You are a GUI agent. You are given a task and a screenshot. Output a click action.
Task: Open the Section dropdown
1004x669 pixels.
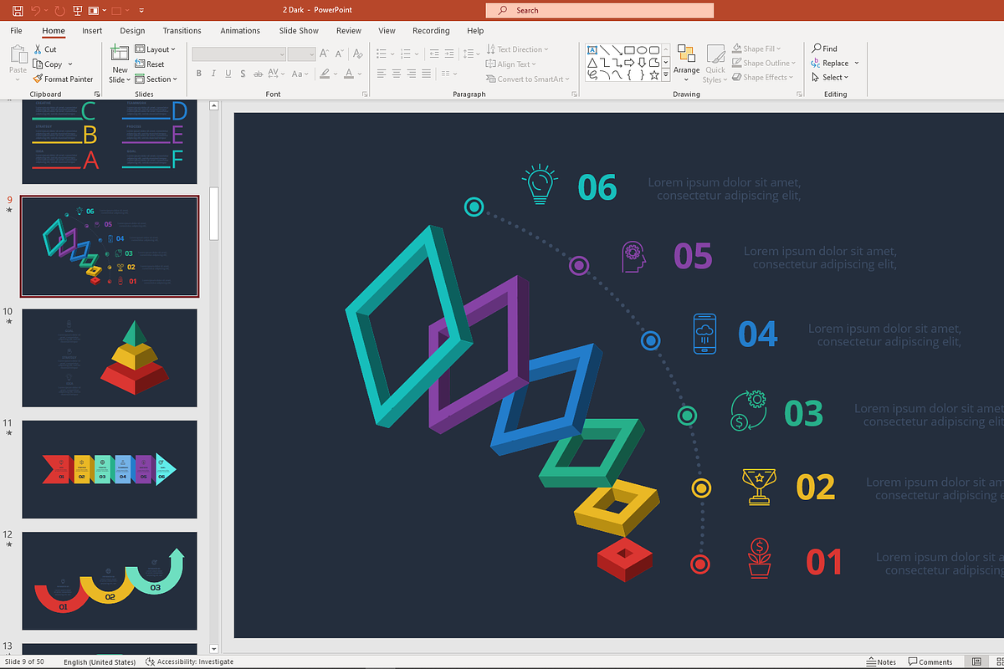(x=156, y=79)
